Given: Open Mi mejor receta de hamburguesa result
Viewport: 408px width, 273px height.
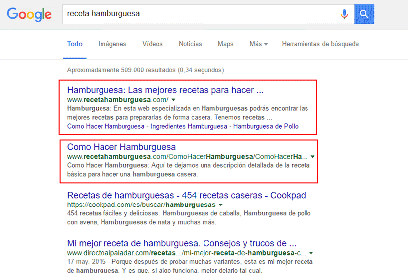Looking at the screenshot, I should (182, 243).
